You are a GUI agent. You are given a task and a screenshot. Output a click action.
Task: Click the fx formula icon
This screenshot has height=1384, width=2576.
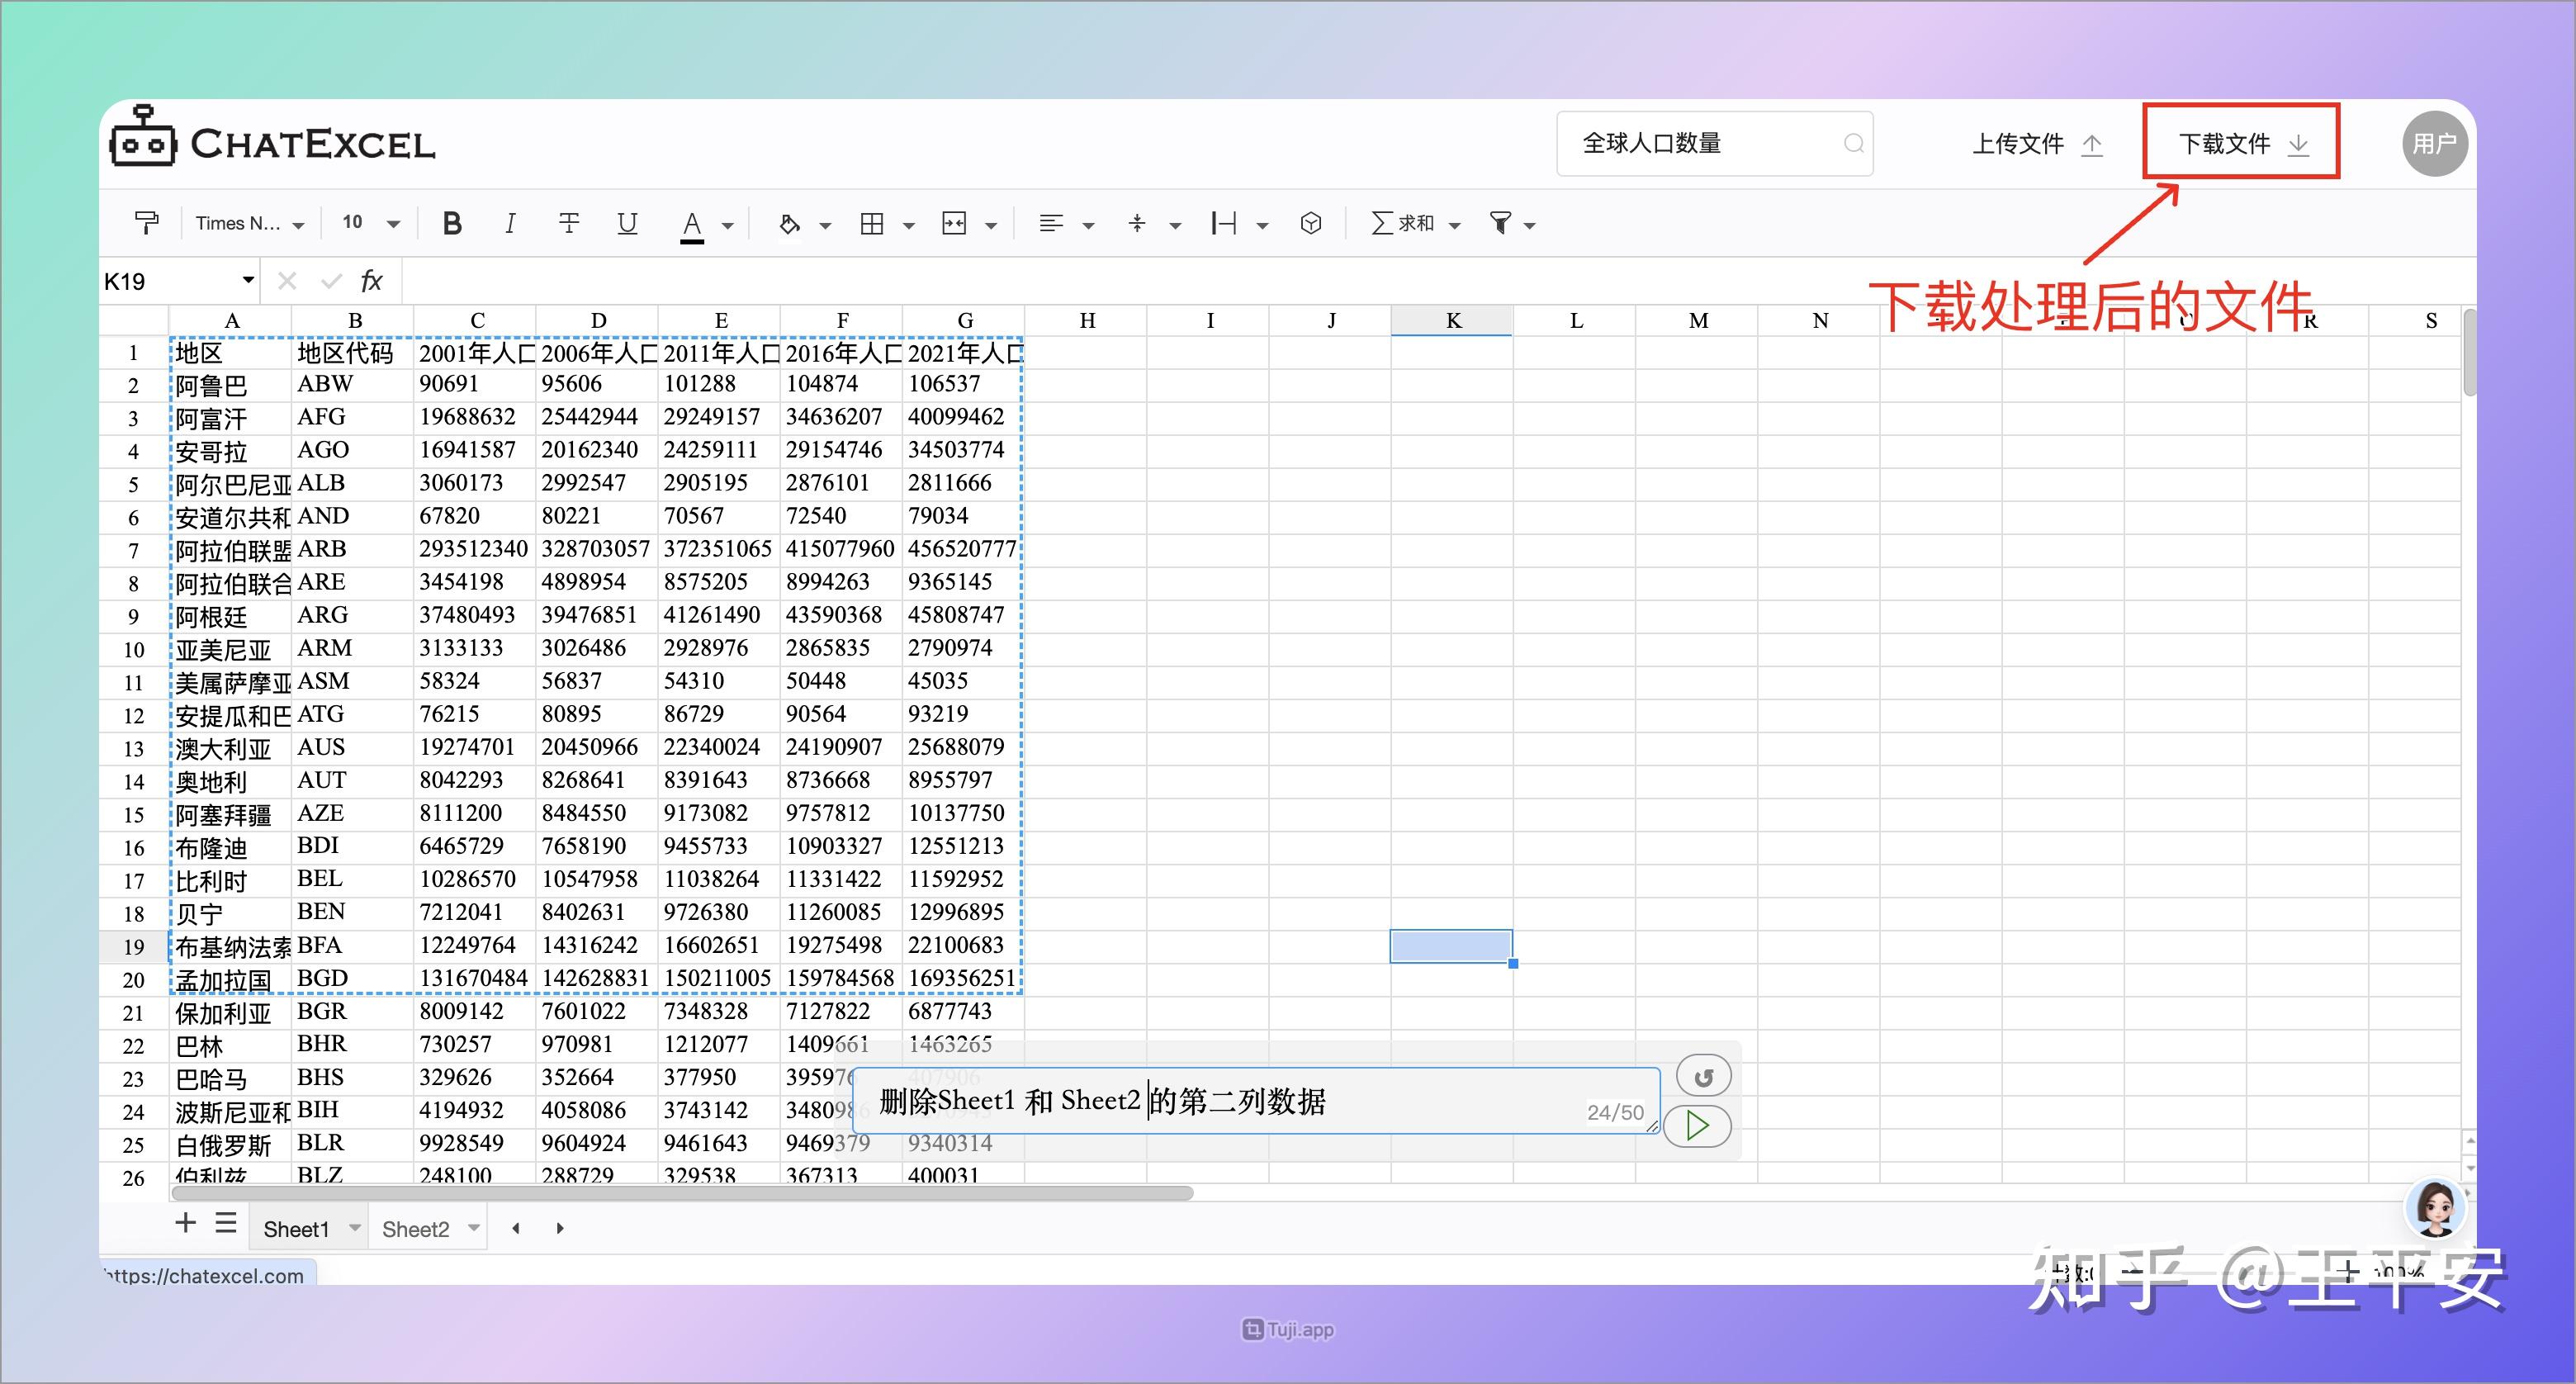point(372,281)
